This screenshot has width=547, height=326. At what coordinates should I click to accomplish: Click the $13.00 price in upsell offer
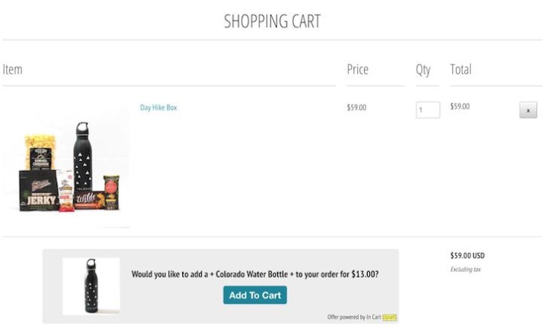363,274
